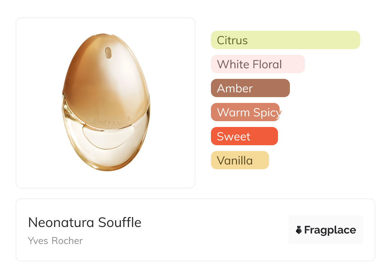The height and width of the screenshot is (277, 391).
Task: Click the engraved Néonatura text on bottle
Action: (x=112, y=119)
